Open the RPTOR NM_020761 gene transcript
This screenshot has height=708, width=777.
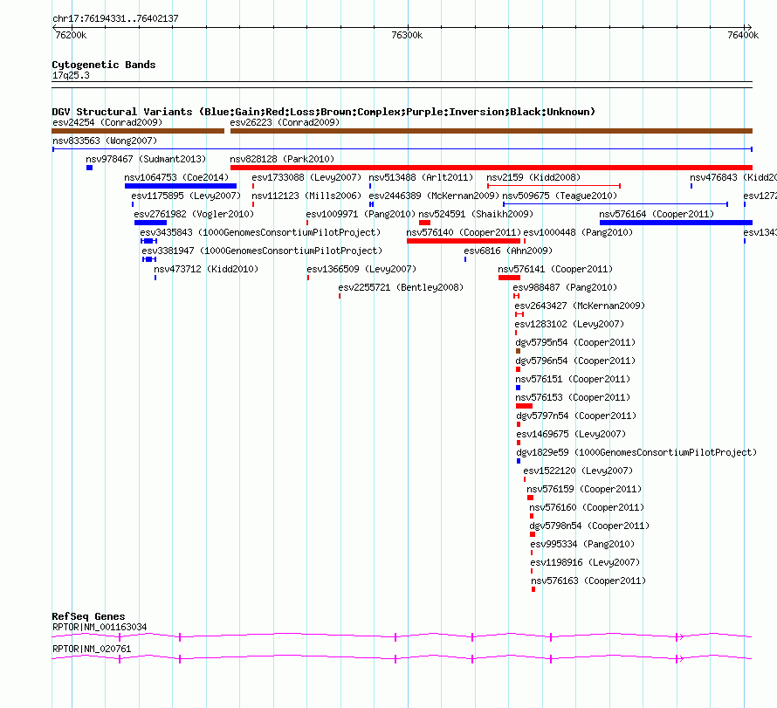[x=402, y=659]
